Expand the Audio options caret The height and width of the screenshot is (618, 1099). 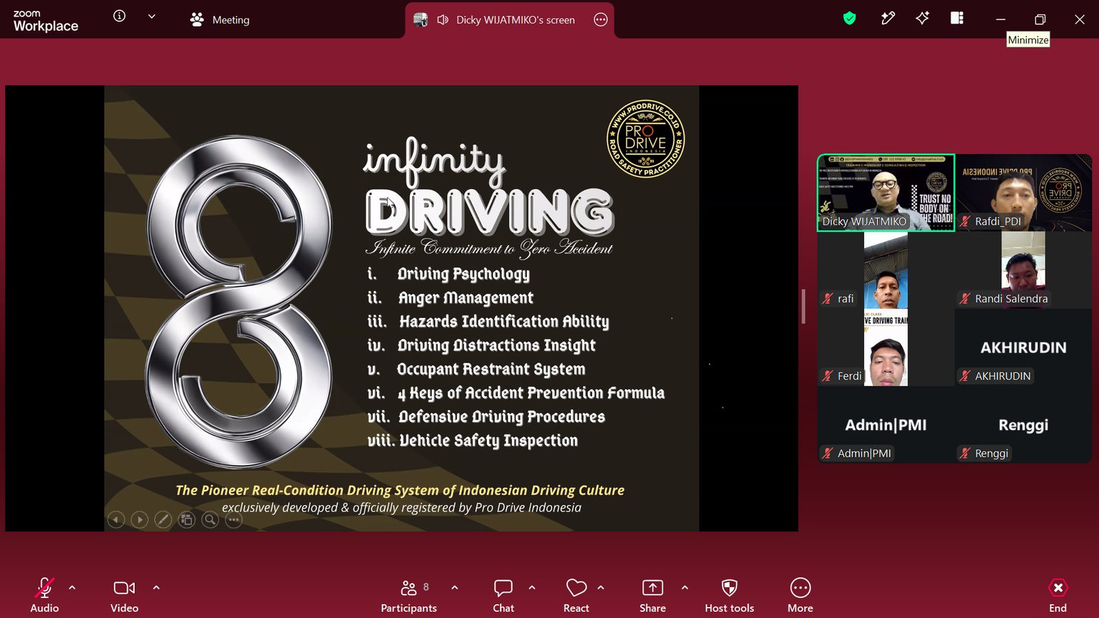72,588
